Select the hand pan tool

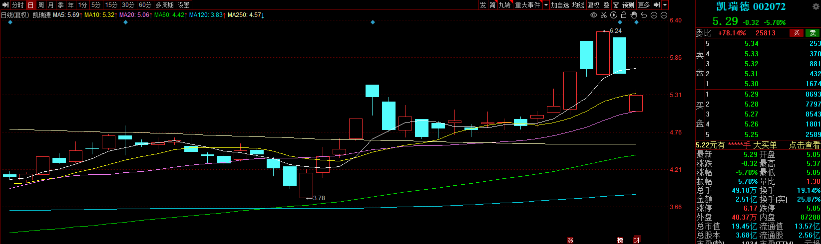(x=634, y=15)
